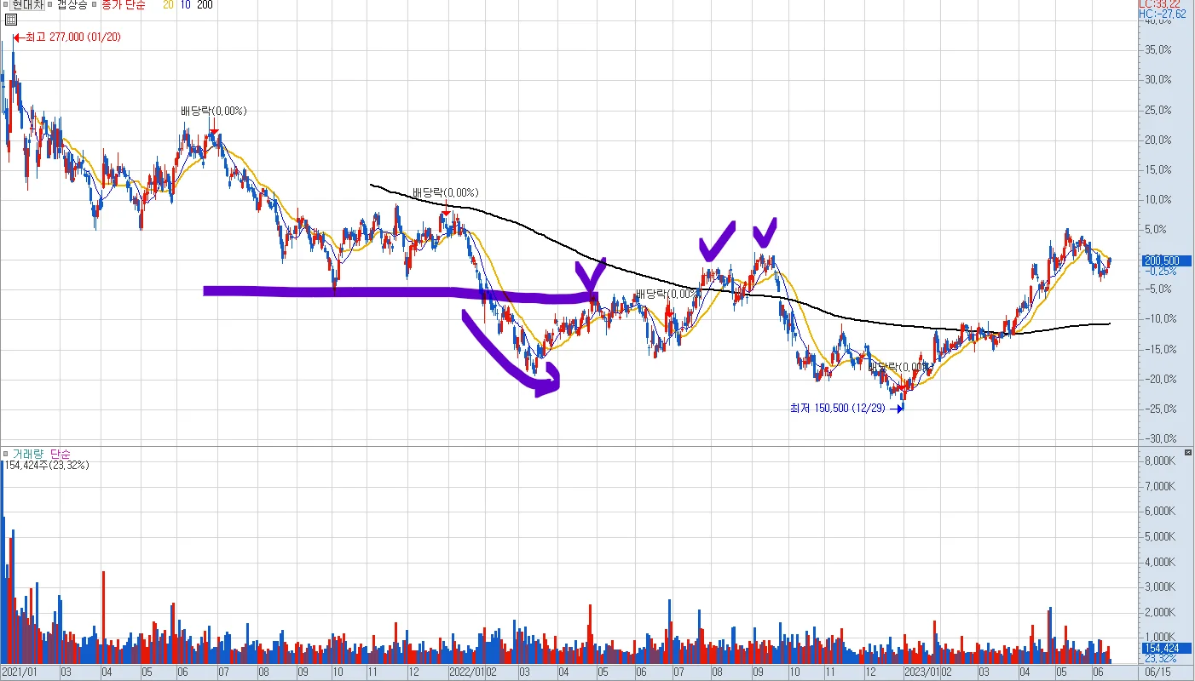1195x681 pixels.
Task: Click the 2,000K volume axis label
Action: click(x=1161, y=612)
